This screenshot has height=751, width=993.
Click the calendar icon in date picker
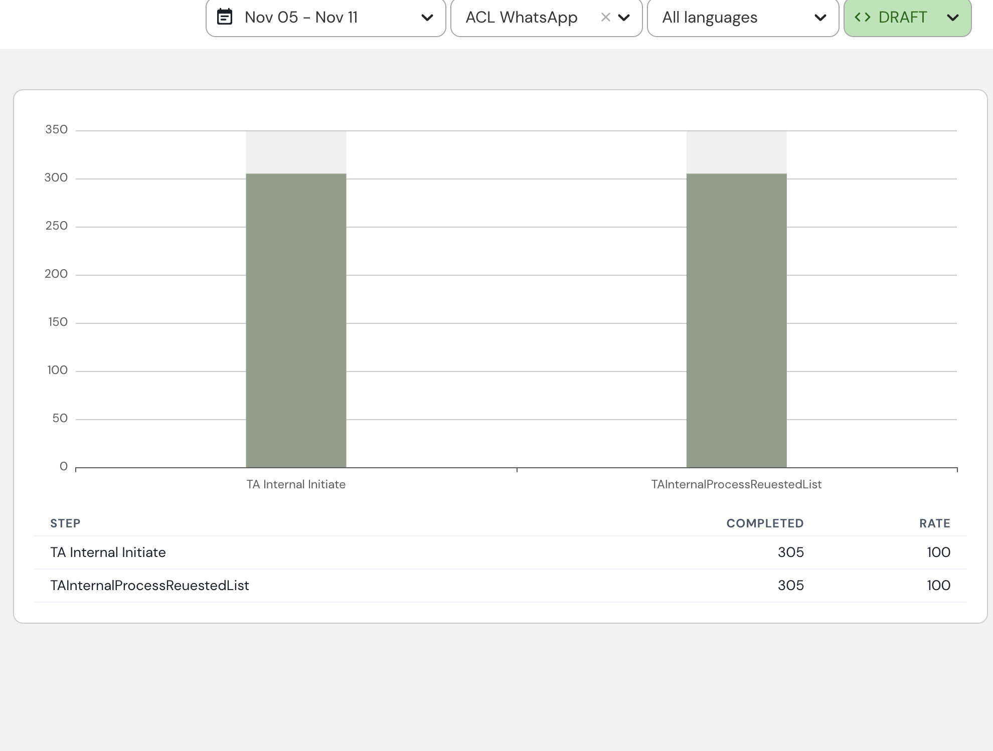pos(225,17)
